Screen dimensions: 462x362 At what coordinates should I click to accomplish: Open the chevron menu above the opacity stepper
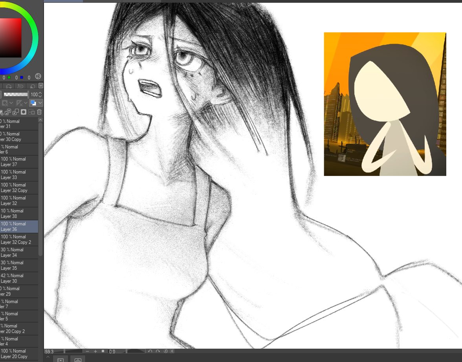point(41,86)
